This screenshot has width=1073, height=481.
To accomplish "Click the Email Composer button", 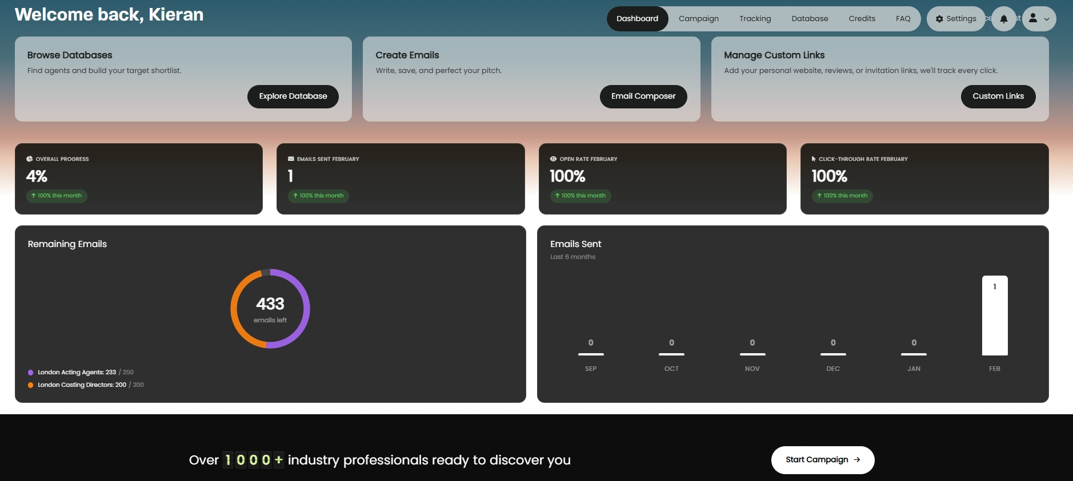I will click(x=643, y=96).
